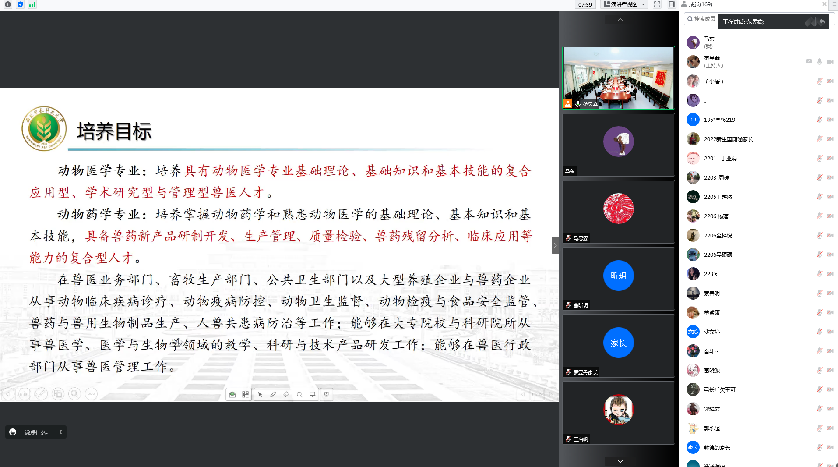Toggle the camera icon for 135****6219
This screenshot has width=838, height=467.
(x=830, y=119)
